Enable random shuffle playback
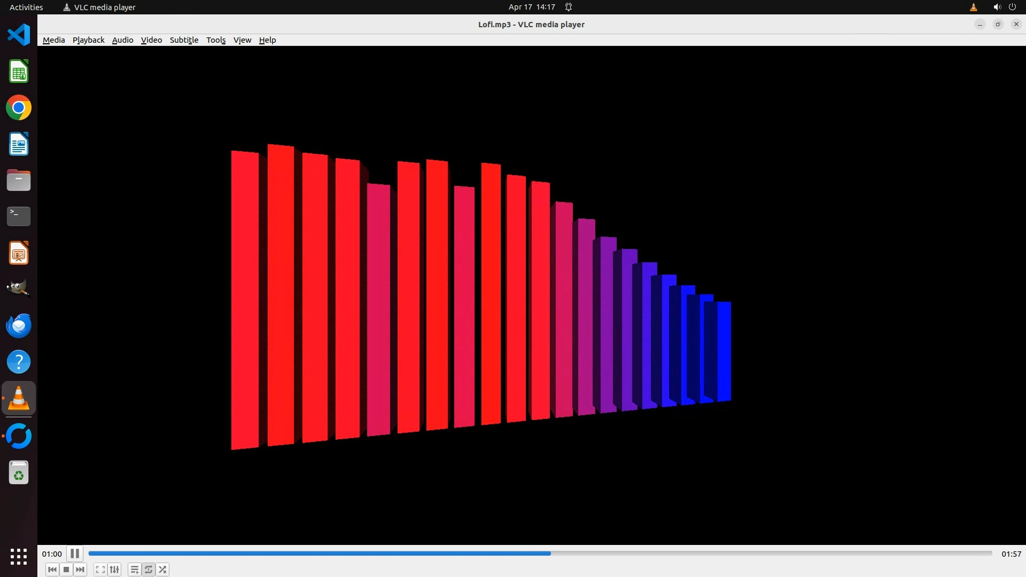1026x577 pixels. (162, 570)
